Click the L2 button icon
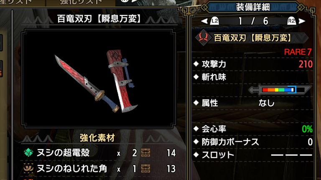The width and height of the screenshot is (321, 180). 214,21
